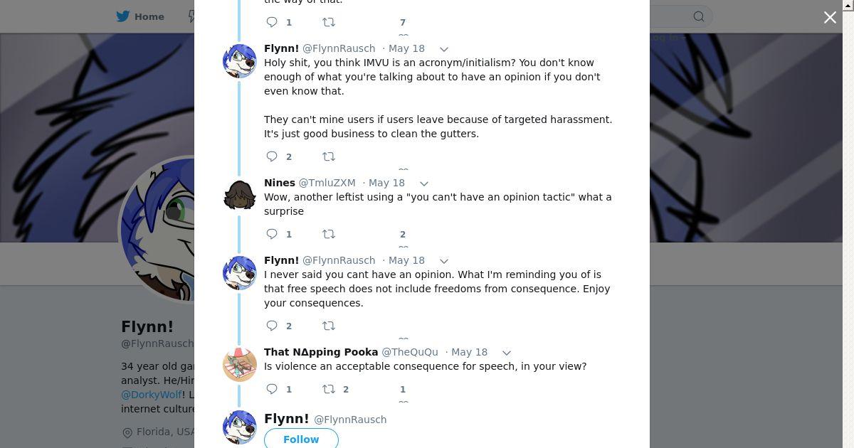Reply to That Napping Pooka's violence question

pos(272,389)
